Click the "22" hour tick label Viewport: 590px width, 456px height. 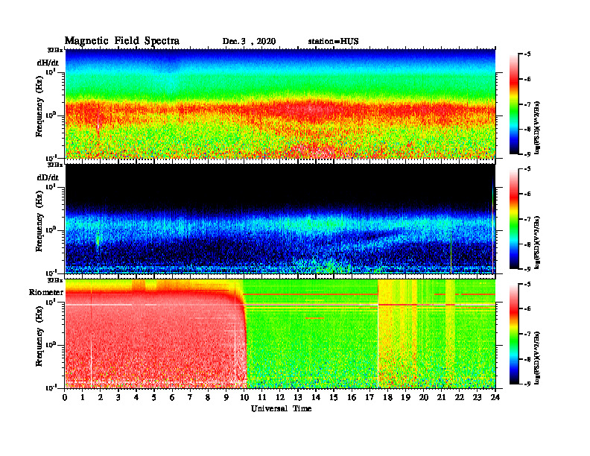(459, 397)
